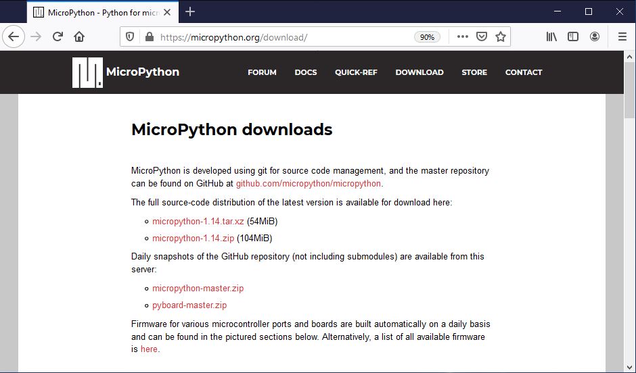The height and width of the screenshot is (373, 636).
Task: Click the 'MicroPython downloads' heading
Action: click(x=231, y=130)
